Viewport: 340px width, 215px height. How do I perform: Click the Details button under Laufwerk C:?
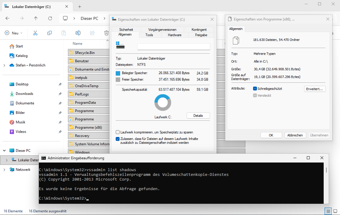pos(198,116)
